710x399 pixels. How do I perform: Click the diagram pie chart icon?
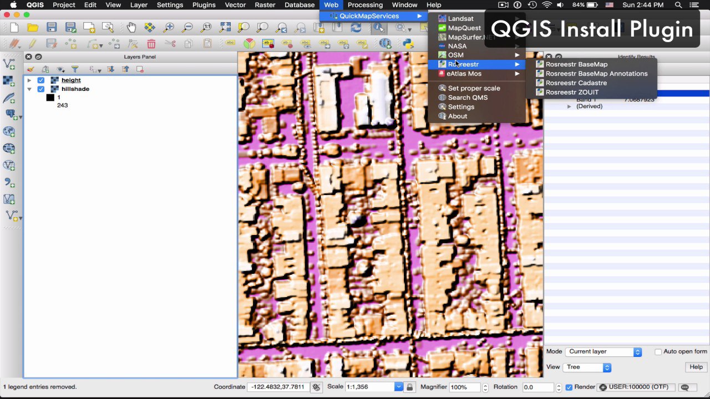[250, 44]
